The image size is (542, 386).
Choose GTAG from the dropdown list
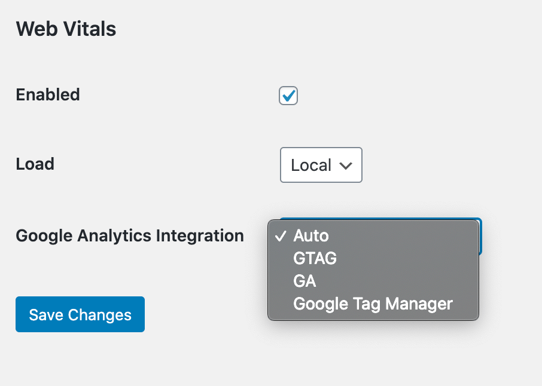[x=373, y=258]
